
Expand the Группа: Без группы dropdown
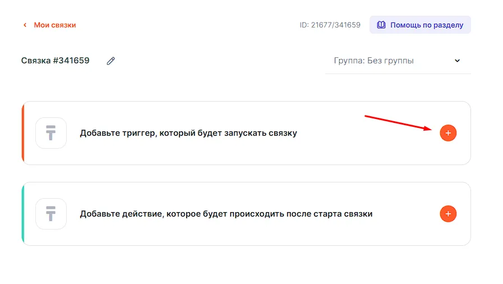[393, 61]
